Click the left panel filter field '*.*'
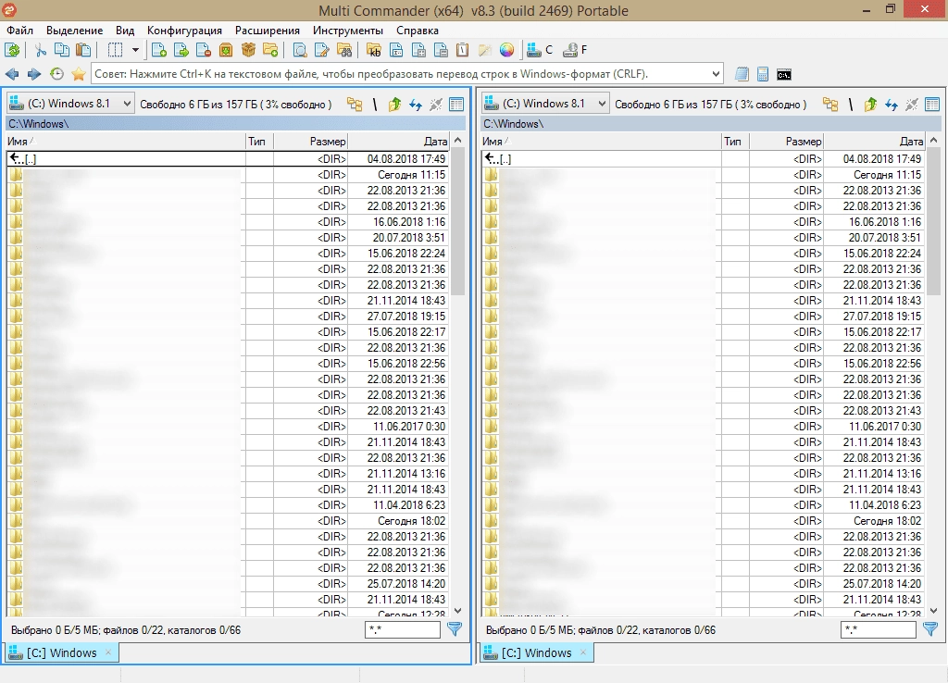The width and height of the screenshot is (948, 683). pos(403,630)
